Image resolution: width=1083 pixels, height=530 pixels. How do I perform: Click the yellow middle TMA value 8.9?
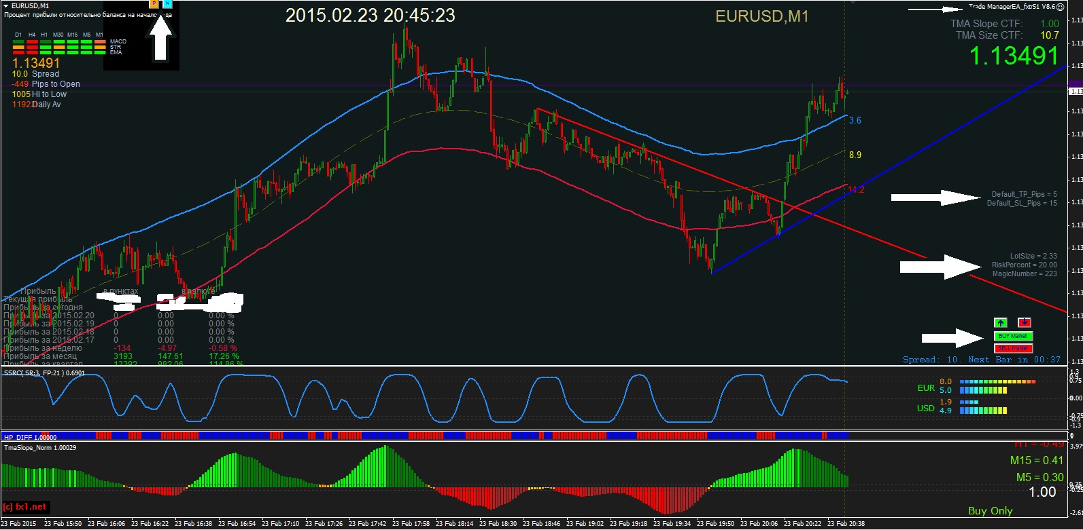pyautogui.click(x=855, y=155)
